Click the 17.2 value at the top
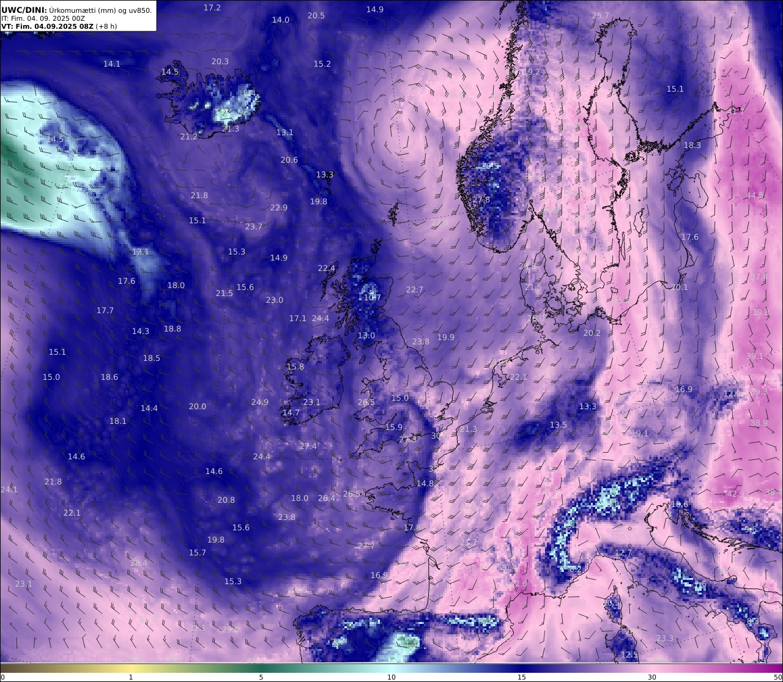The height and width of the screenshot is (682, 783). [212, 8]
